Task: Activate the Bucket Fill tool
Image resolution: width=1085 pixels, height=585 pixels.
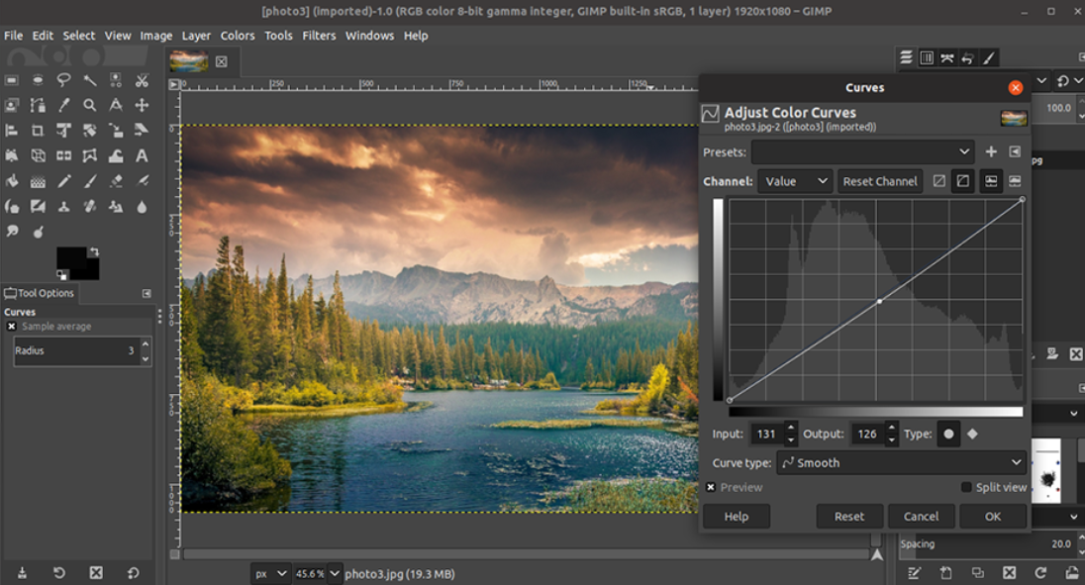Action: [11, 179]
